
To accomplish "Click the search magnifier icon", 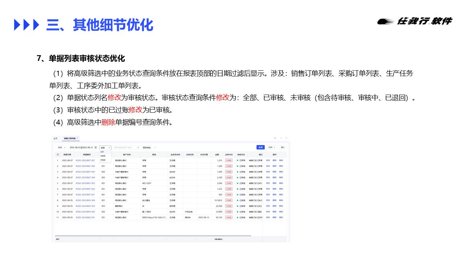I will 138,148.
